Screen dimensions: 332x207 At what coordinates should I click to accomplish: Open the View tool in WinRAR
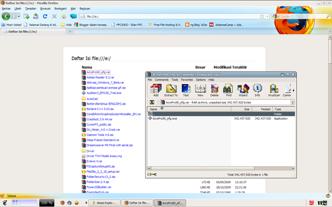(200, 90)
